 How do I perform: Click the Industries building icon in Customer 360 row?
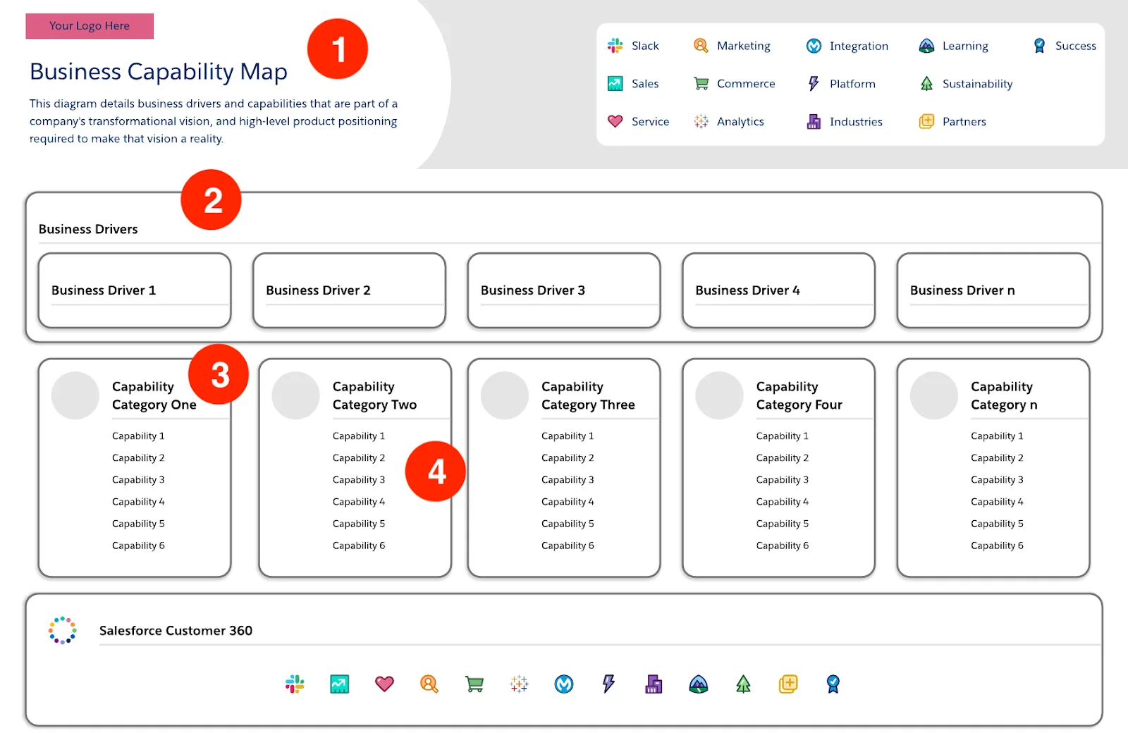click(x=654, y=684)
